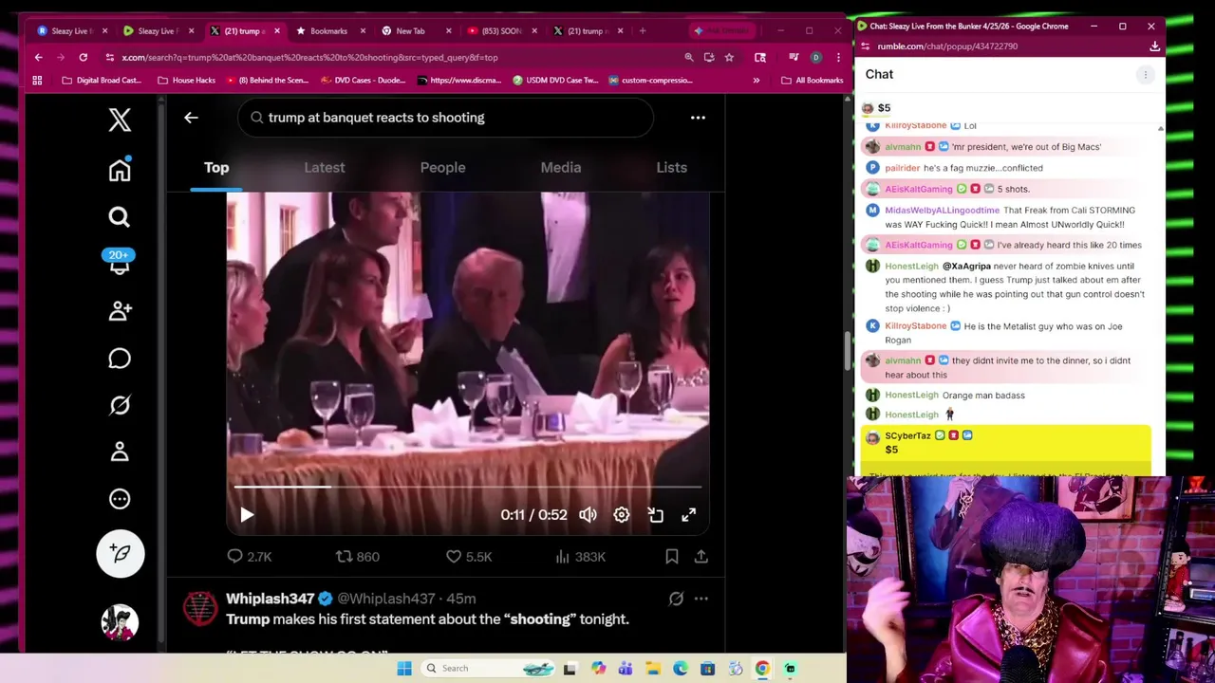This screenshot has width=1215, height=683.
Task: Download icon in chat popup address bar
Action: click(x=1155, y=46)
